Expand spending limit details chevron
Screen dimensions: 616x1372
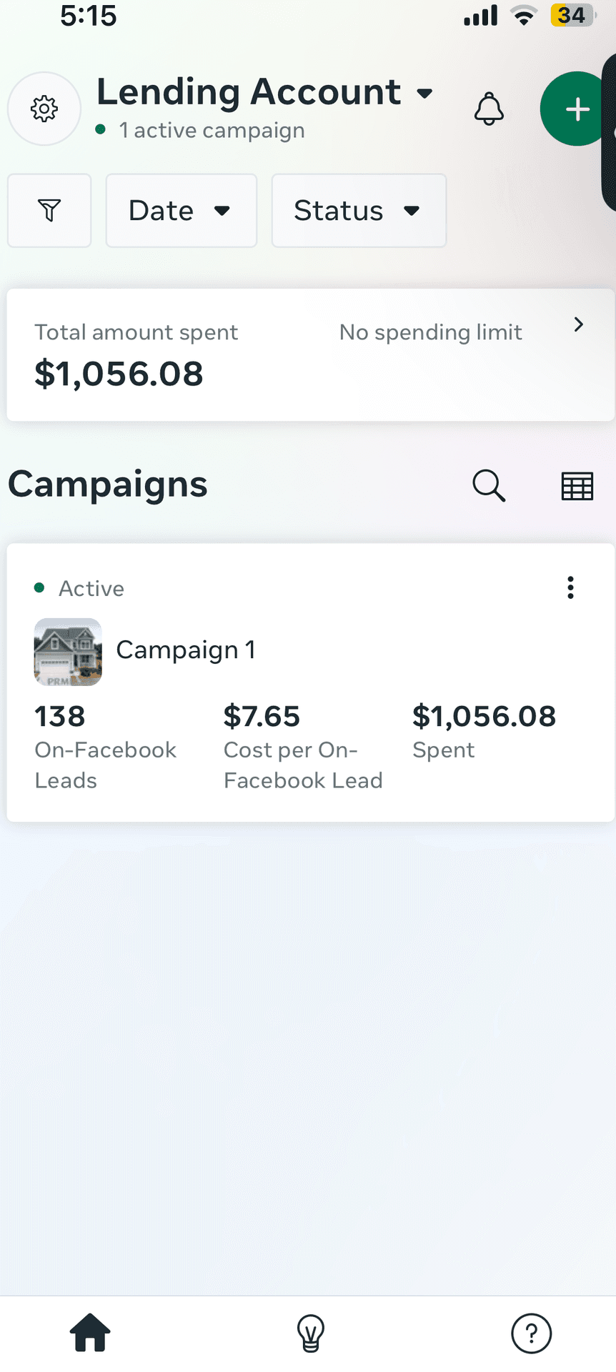[579, 325]
